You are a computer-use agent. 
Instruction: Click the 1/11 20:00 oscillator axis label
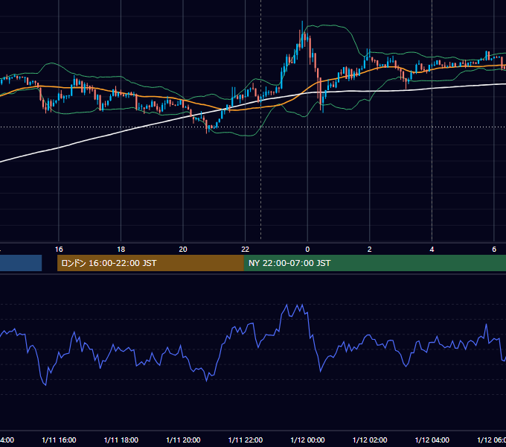click(183, 440)
